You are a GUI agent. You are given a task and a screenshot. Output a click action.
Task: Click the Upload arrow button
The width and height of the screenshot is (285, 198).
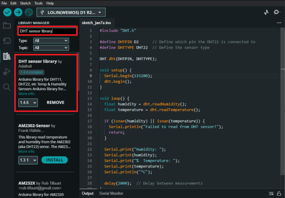pyautogui.click(x=18, y=12)
